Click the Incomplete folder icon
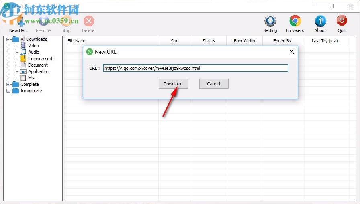Image resolution: width=360 pixels, height=204 pixels. [x=16, y=91]
